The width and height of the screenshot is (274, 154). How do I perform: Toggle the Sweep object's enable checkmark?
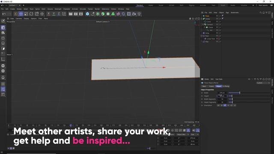(220, 19)
